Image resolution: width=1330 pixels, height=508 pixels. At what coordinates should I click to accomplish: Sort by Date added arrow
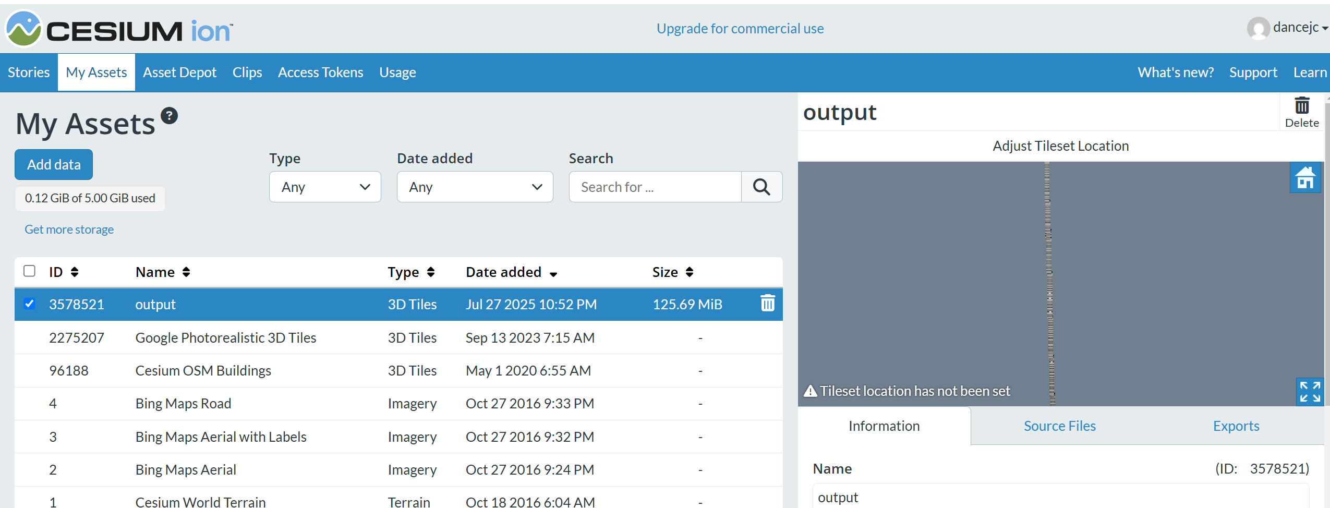click(553, 274)
